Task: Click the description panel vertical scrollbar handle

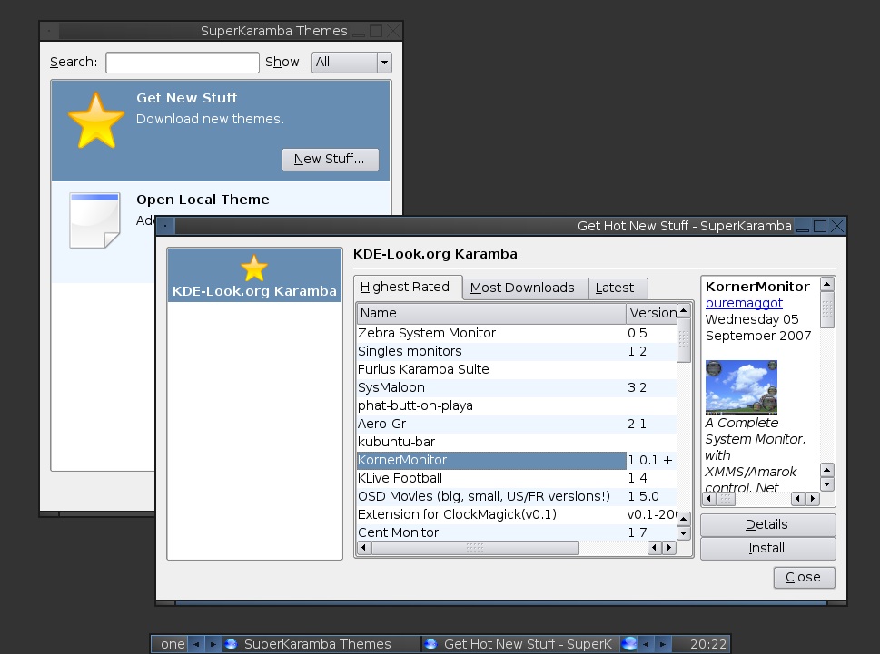Action: coord(826,309)
